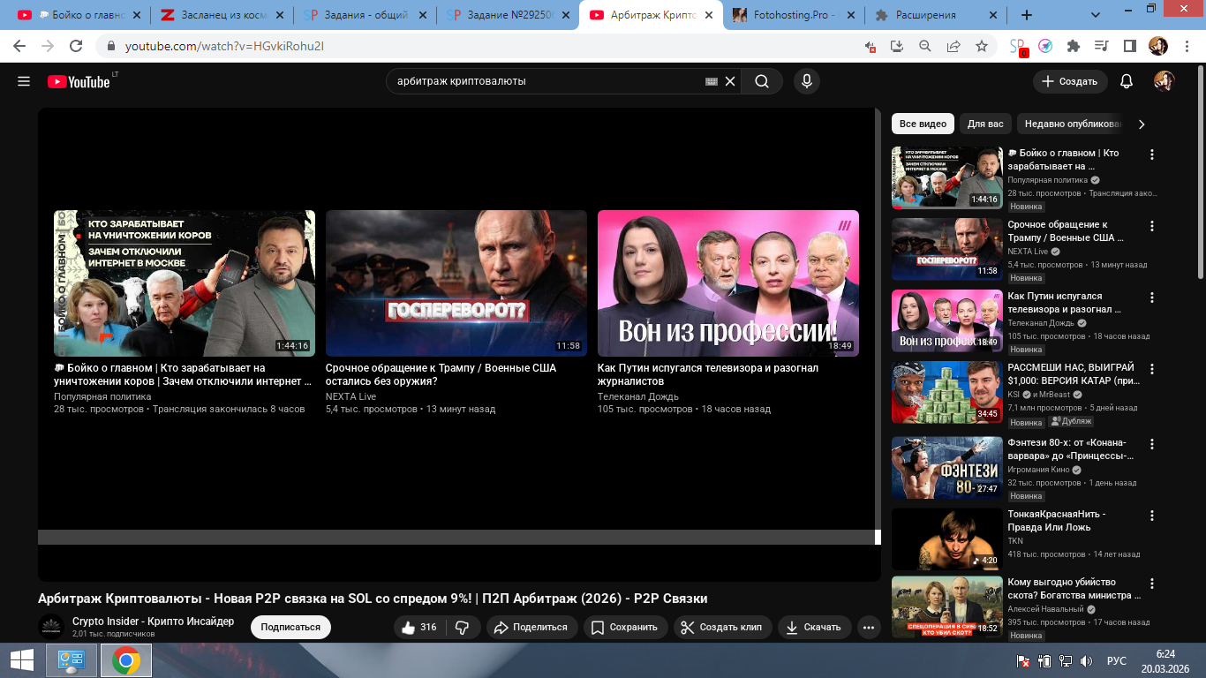Clear search text with X icon
The width and height of the screenshot is (1206, 678).
coord(730,81)
